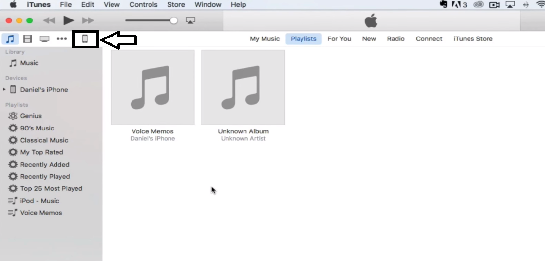
Task: Open the Connect tab
Action: tap(429, 39)
